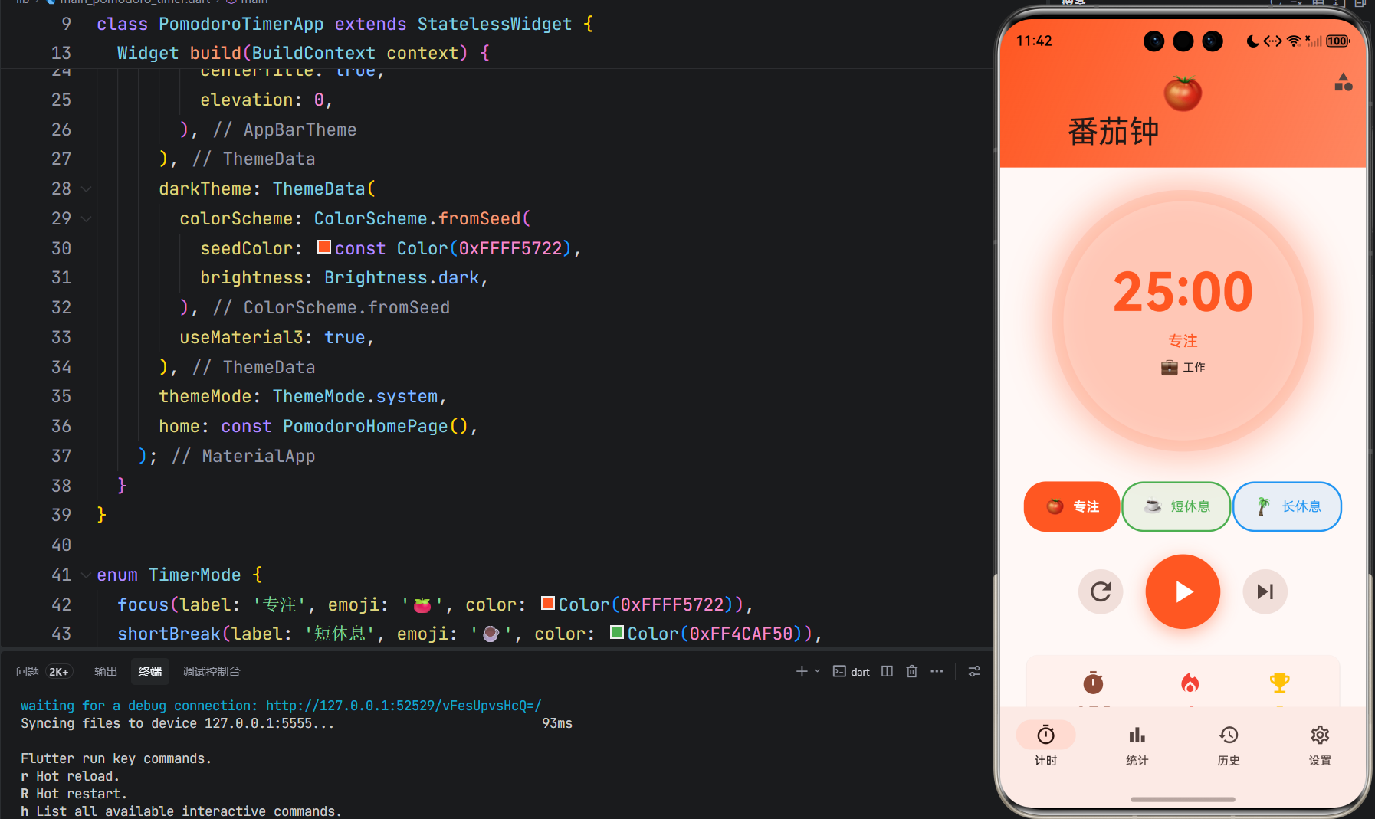Click elevation: 0 on line 25

click(x=262, y=100)
